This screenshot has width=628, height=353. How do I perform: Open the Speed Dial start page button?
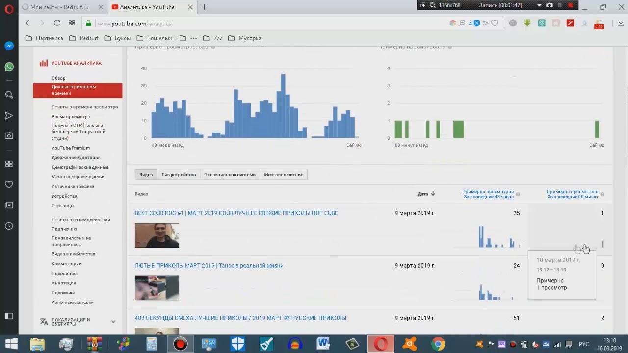[72, 23]
